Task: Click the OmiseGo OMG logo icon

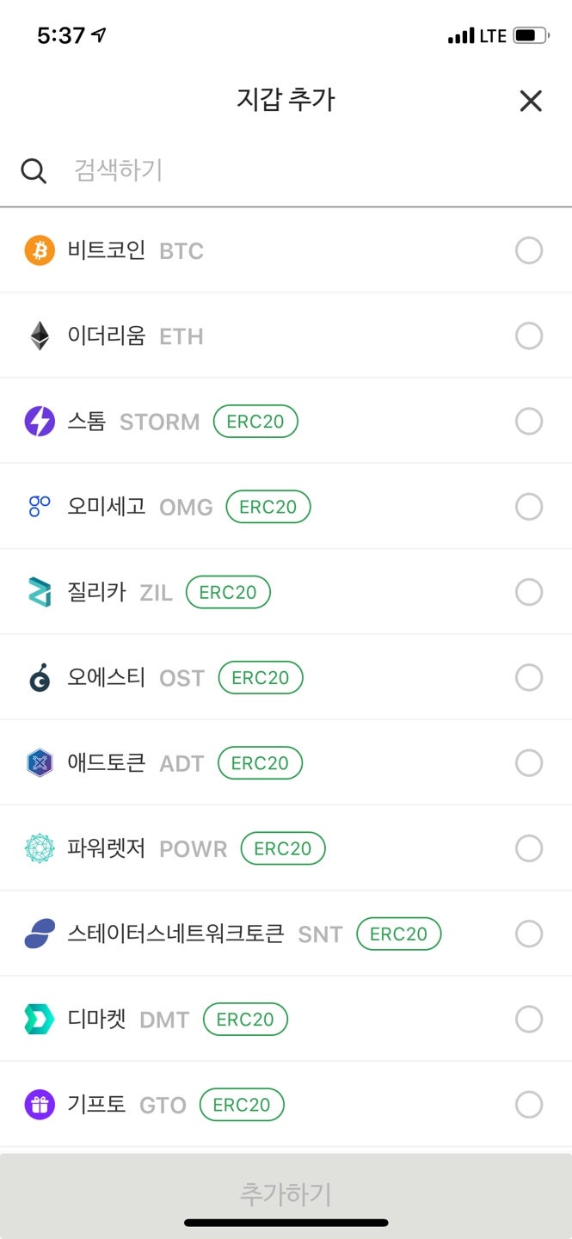Action: pyautogui.click(x=40, y=506)
